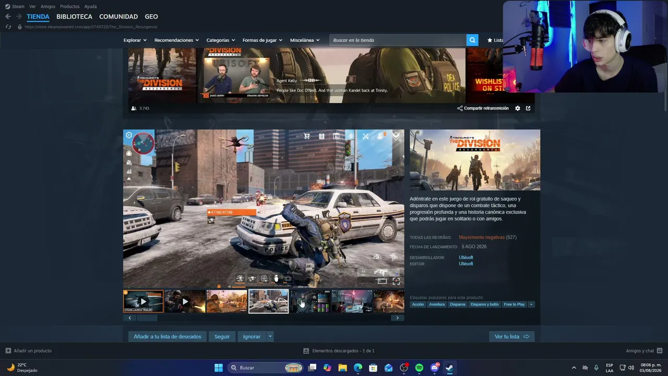Click the Amigos y chat icon
Image resolution: width=668 pixels, height=376 pixels.
(660, 351)
